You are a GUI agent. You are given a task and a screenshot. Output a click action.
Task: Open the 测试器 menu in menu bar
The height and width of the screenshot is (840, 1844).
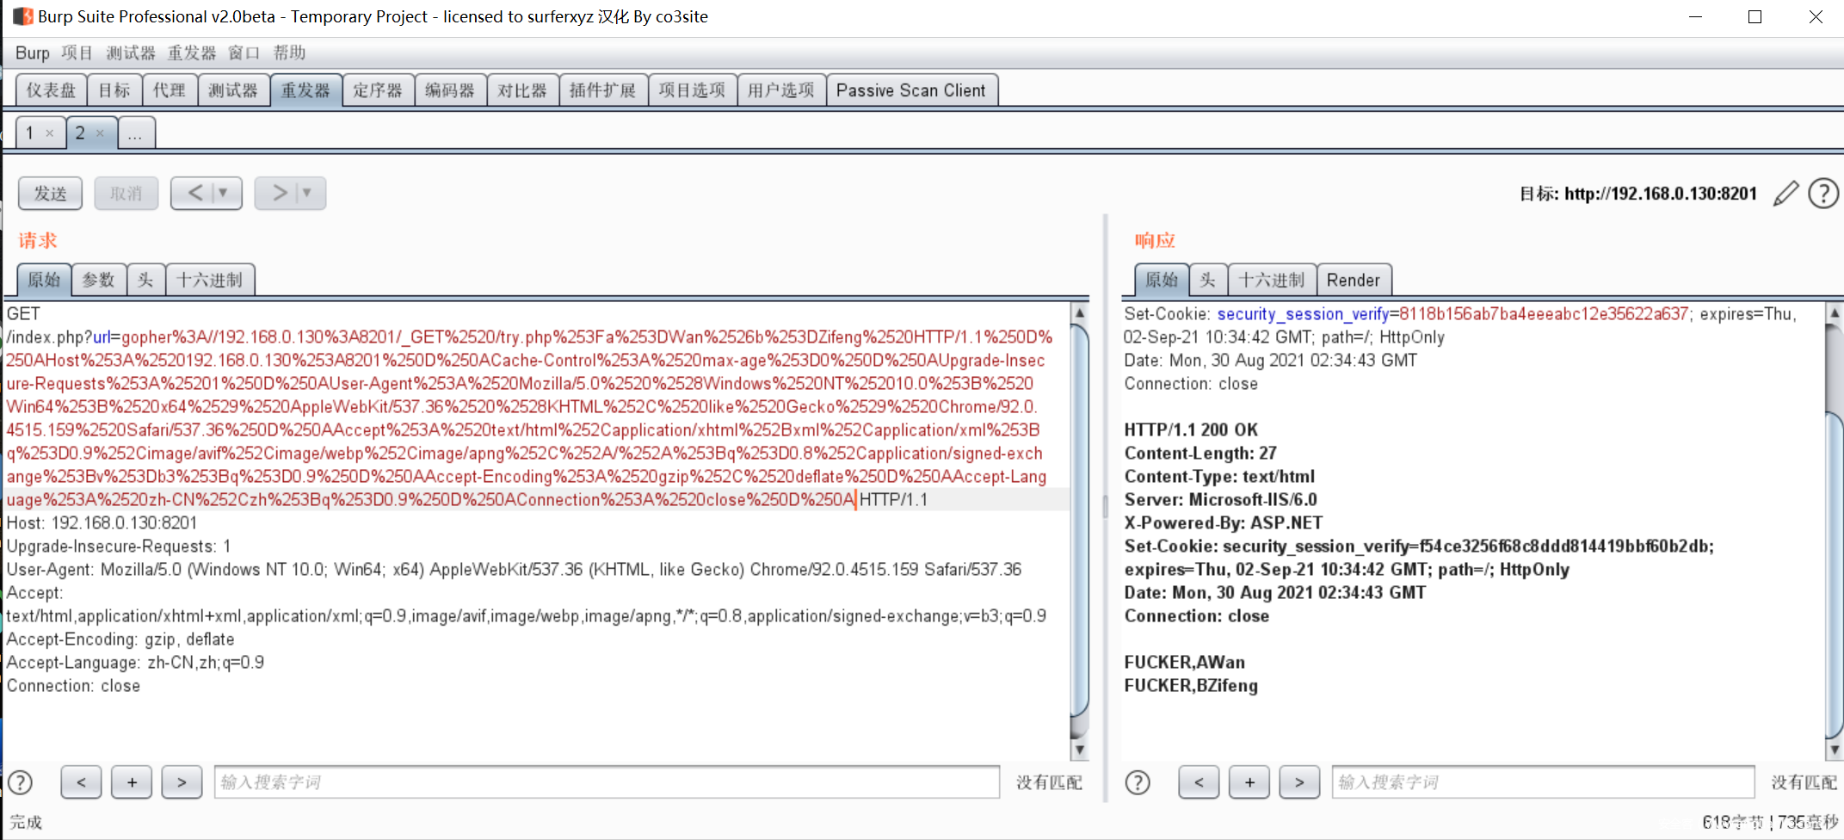tap(131, 52)
